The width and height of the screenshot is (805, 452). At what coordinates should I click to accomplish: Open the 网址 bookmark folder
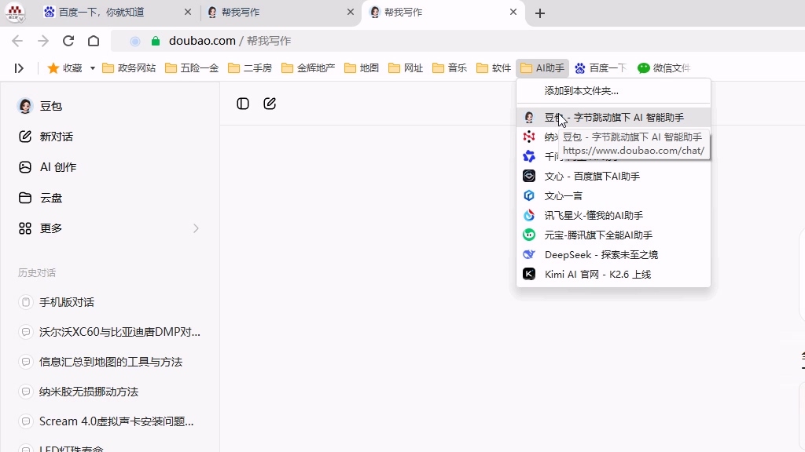click(x=406, y=68)
